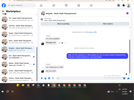Open the View buyer profile link

(91, 32)
